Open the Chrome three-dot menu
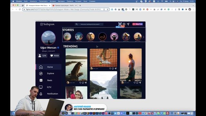Viewport: 206px width, 116px height. point(193,9)
